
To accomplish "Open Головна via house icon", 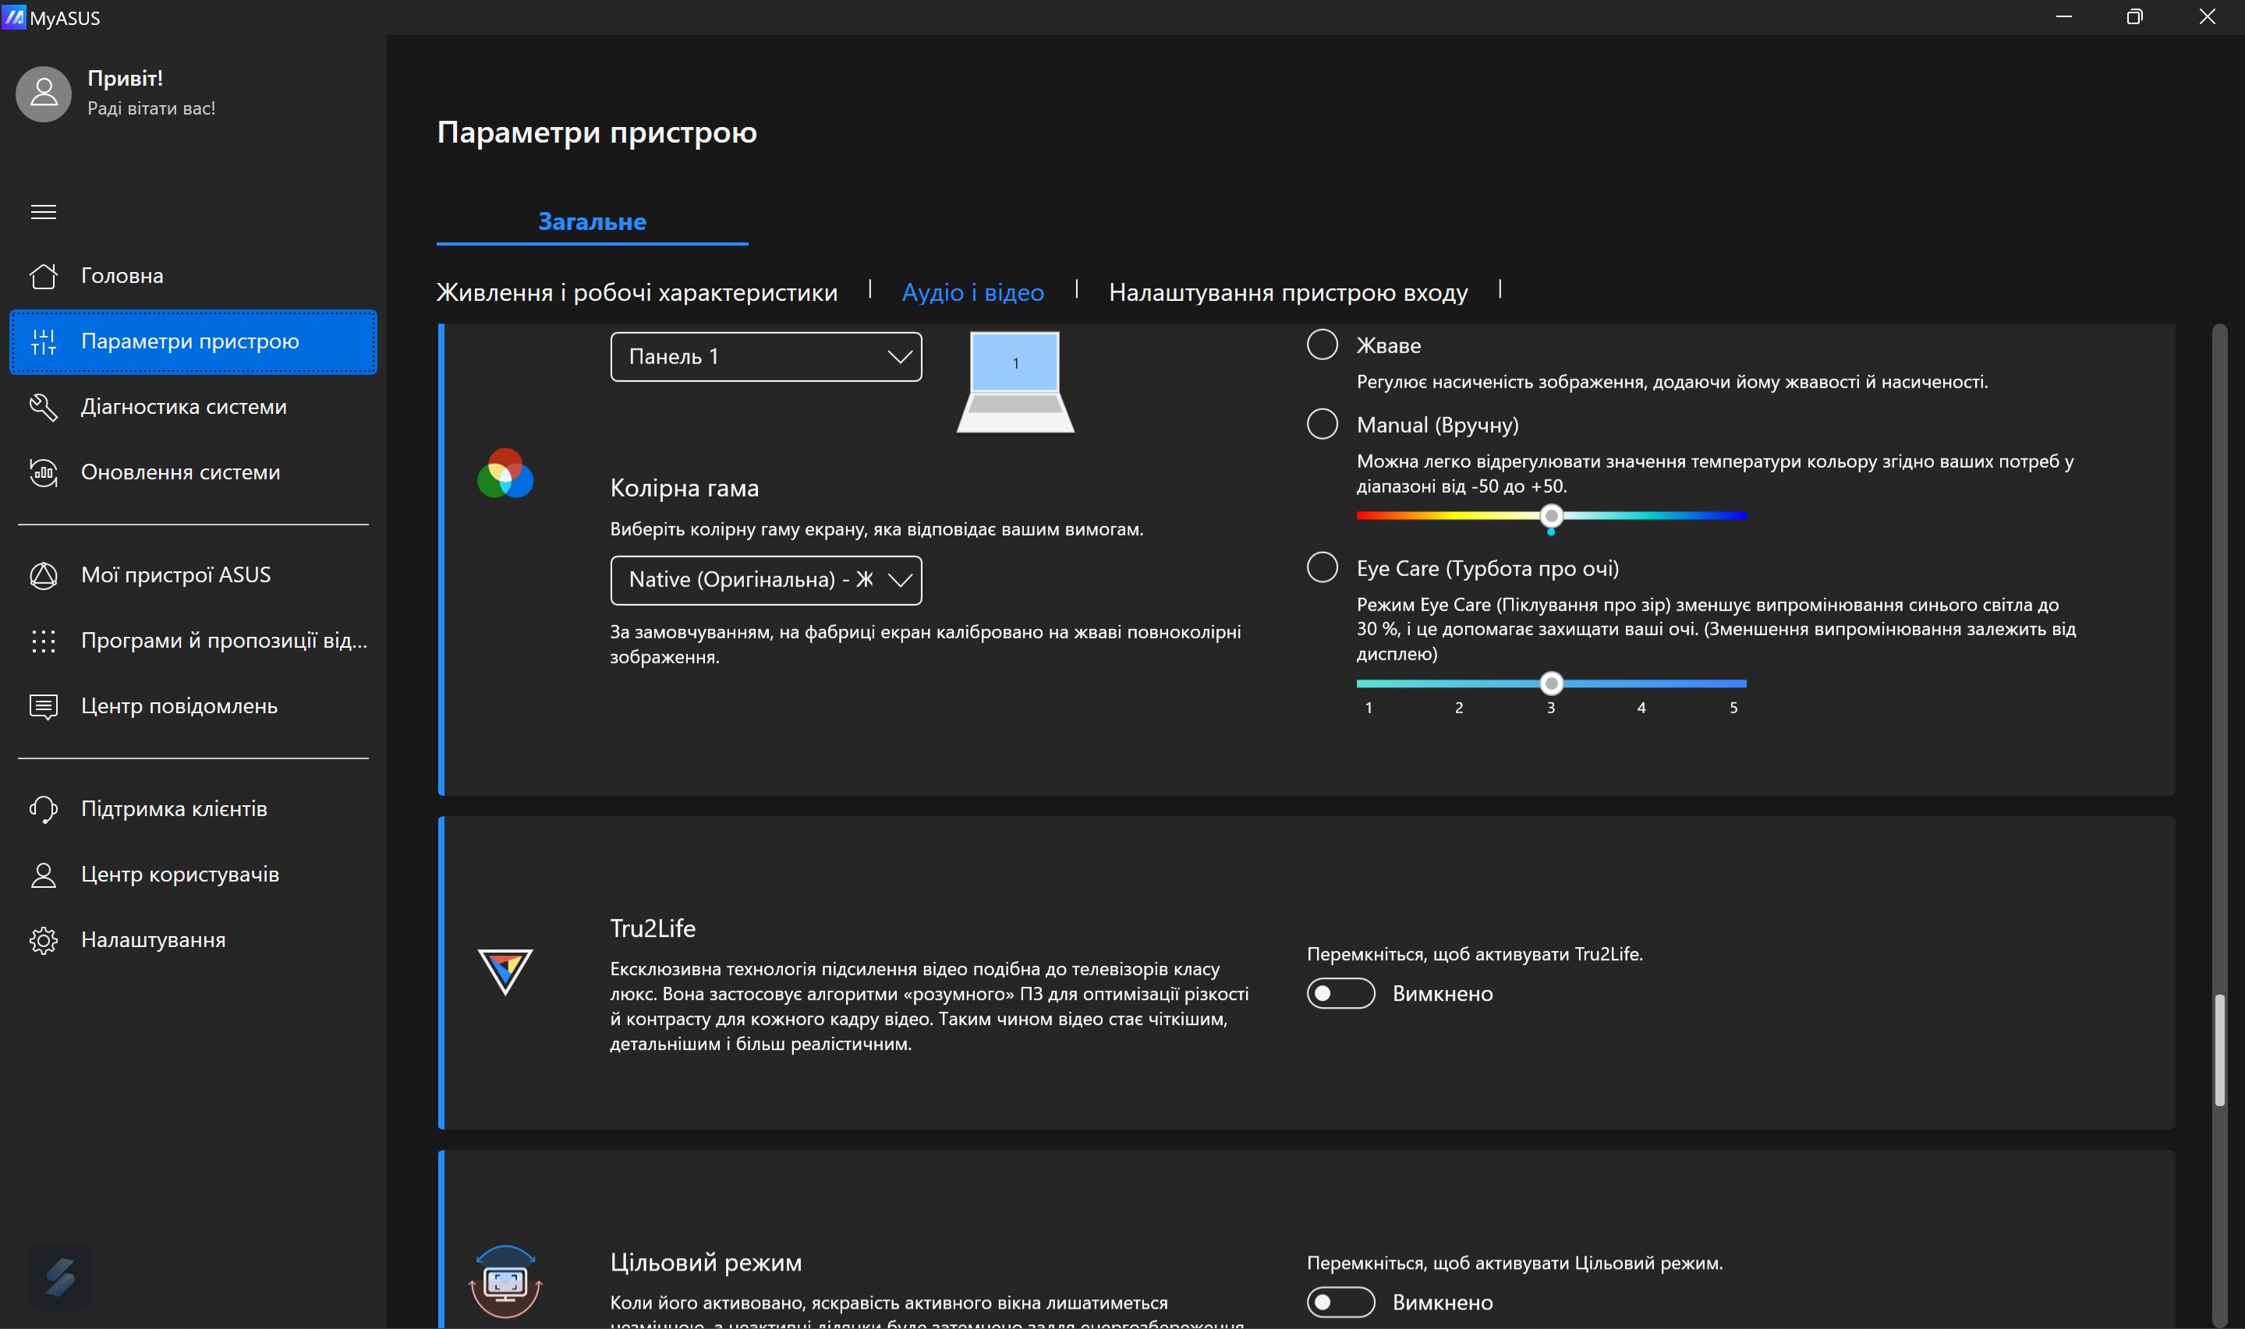I will tap(43, 276).
